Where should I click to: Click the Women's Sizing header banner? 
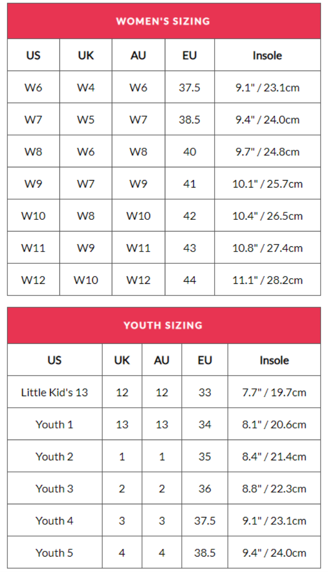(x=163, y=21)
